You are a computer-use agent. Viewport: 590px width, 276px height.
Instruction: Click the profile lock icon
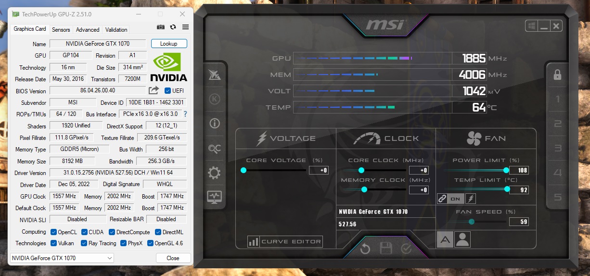[x=557, y=75]
